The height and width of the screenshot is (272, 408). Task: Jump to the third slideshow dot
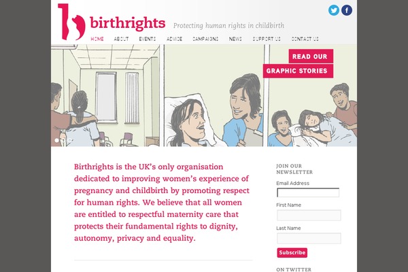(x=71, y=141)
